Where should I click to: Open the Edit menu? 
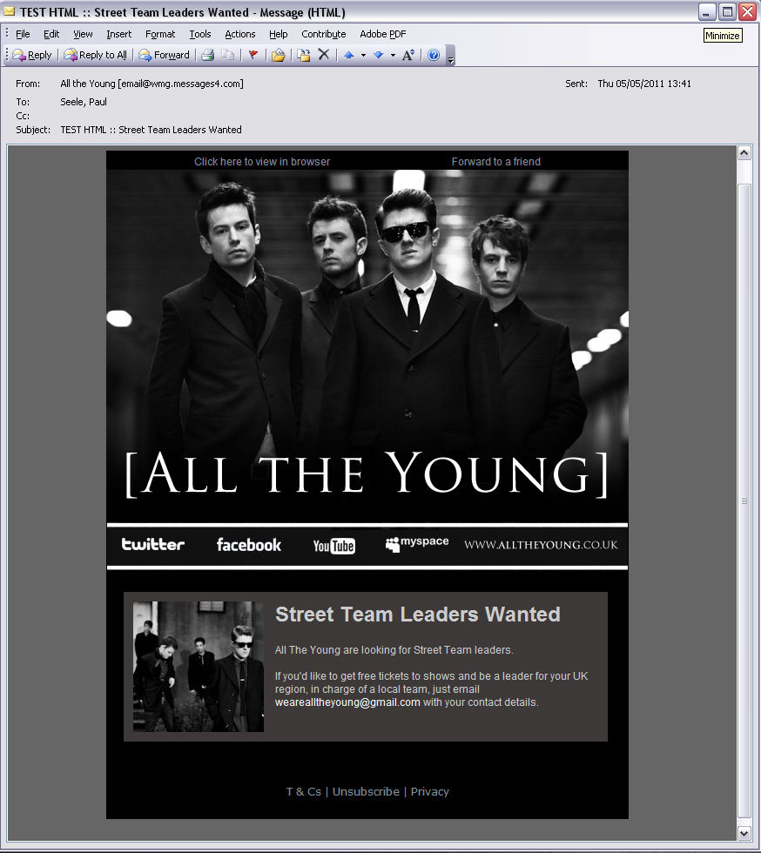pos(51,34)
